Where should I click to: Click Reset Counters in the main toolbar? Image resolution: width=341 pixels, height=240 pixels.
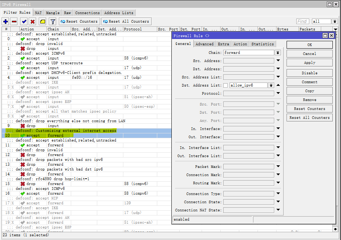79,22
